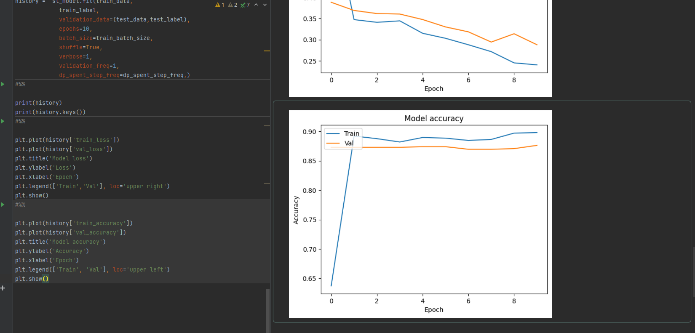Click the weak warning count showing 2
695x333 pixels.
(233, 5)
